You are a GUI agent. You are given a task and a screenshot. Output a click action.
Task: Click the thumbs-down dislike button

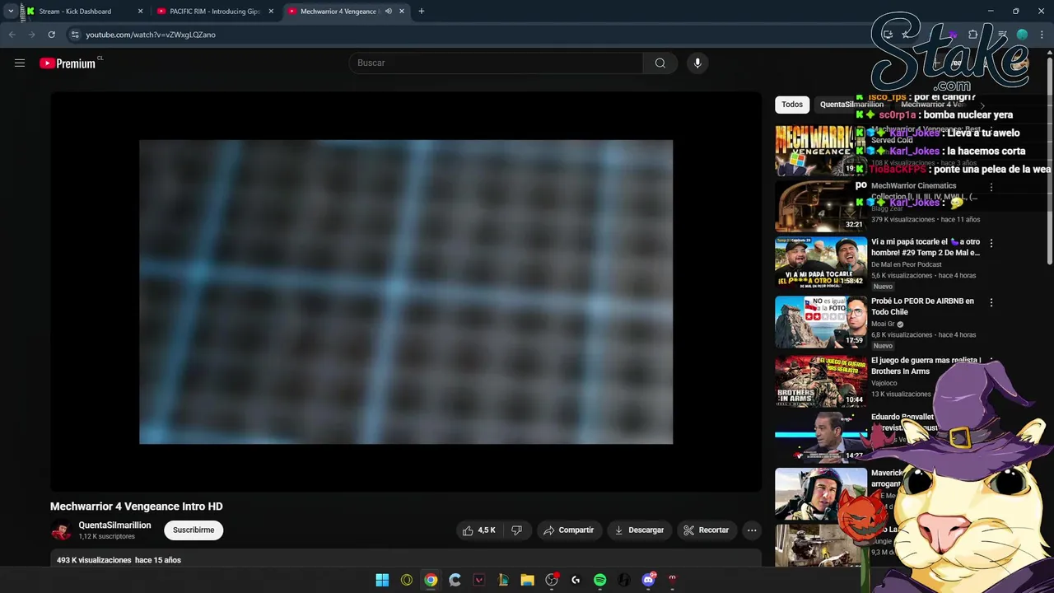516,530
